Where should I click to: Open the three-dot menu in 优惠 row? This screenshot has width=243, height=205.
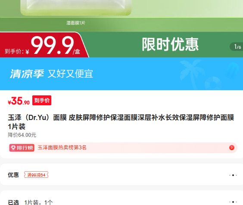pos(233,175)
